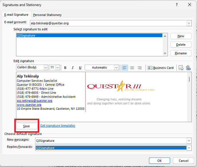
Task: Expand the E-mail account dropdown
Action: pyautogui.click(x=189, y=23)
